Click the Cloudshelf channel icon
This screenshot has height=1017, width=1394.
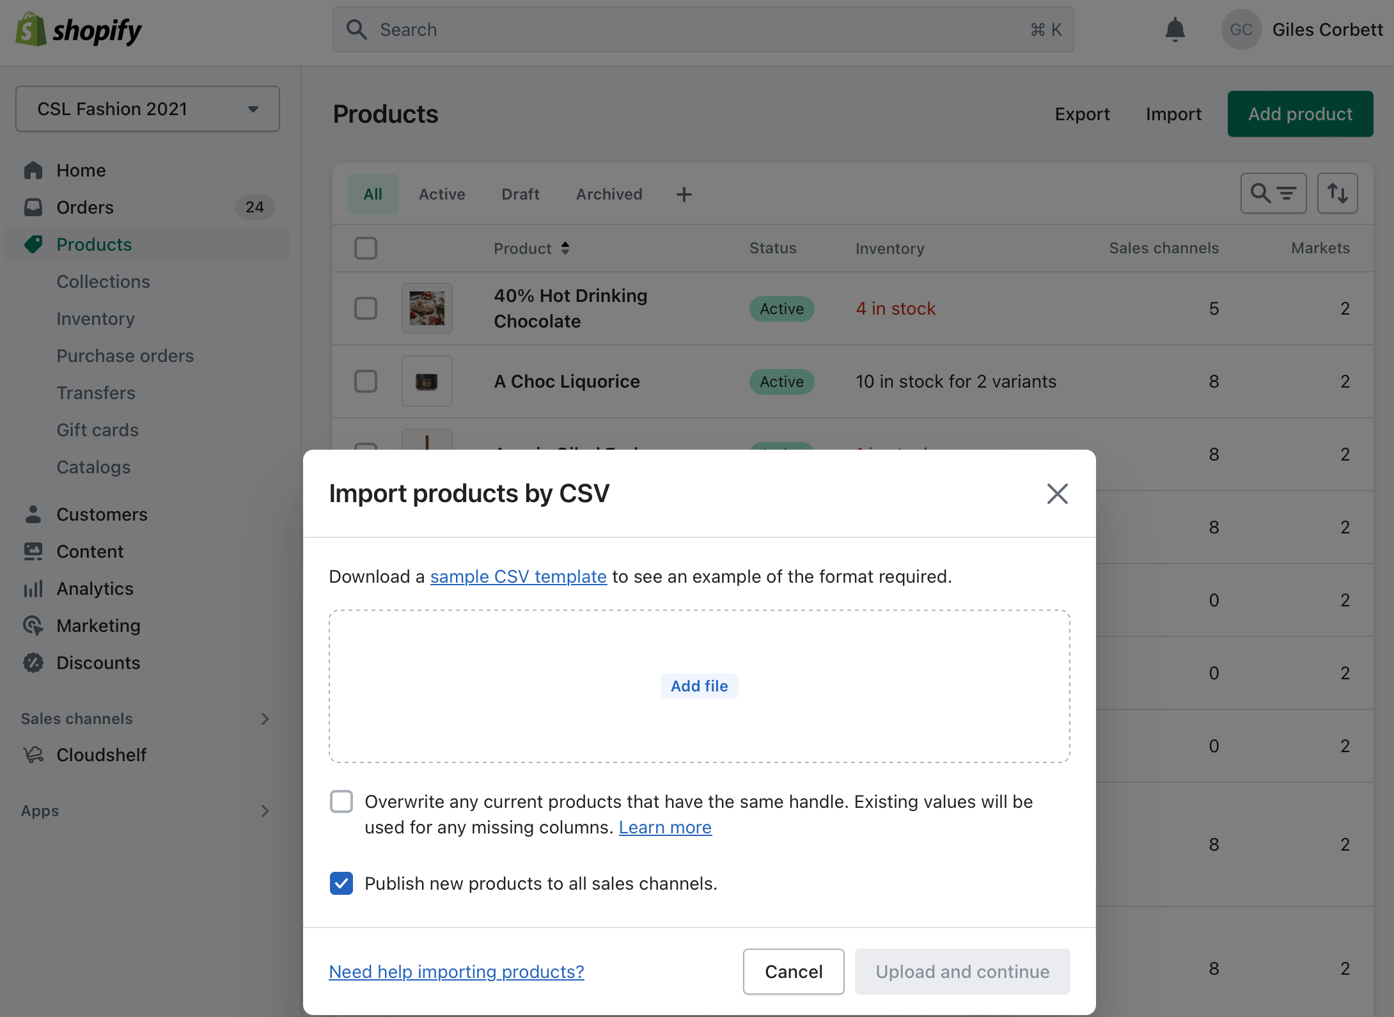33,755
